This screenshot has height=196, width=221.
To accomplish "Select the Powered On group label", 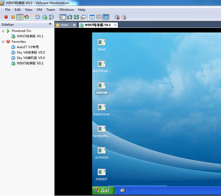I will (21, 31).
